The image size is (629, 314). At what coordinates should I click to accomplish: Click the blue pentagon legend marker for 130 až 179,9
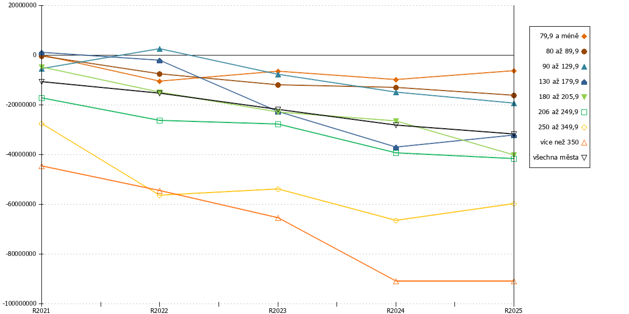click(x=584, y=82)
